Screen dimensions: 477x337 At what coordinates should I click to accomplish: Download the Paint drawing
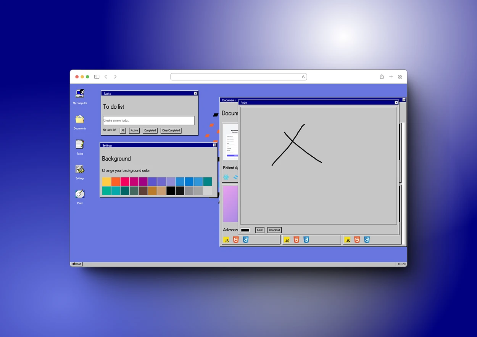pos(274,230)
